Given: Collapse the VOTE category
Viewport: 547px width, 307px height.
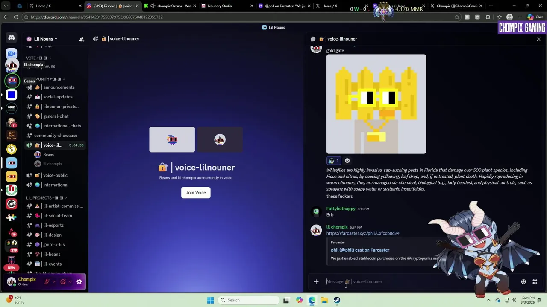Looking at the screenshot, I should 38,58.
